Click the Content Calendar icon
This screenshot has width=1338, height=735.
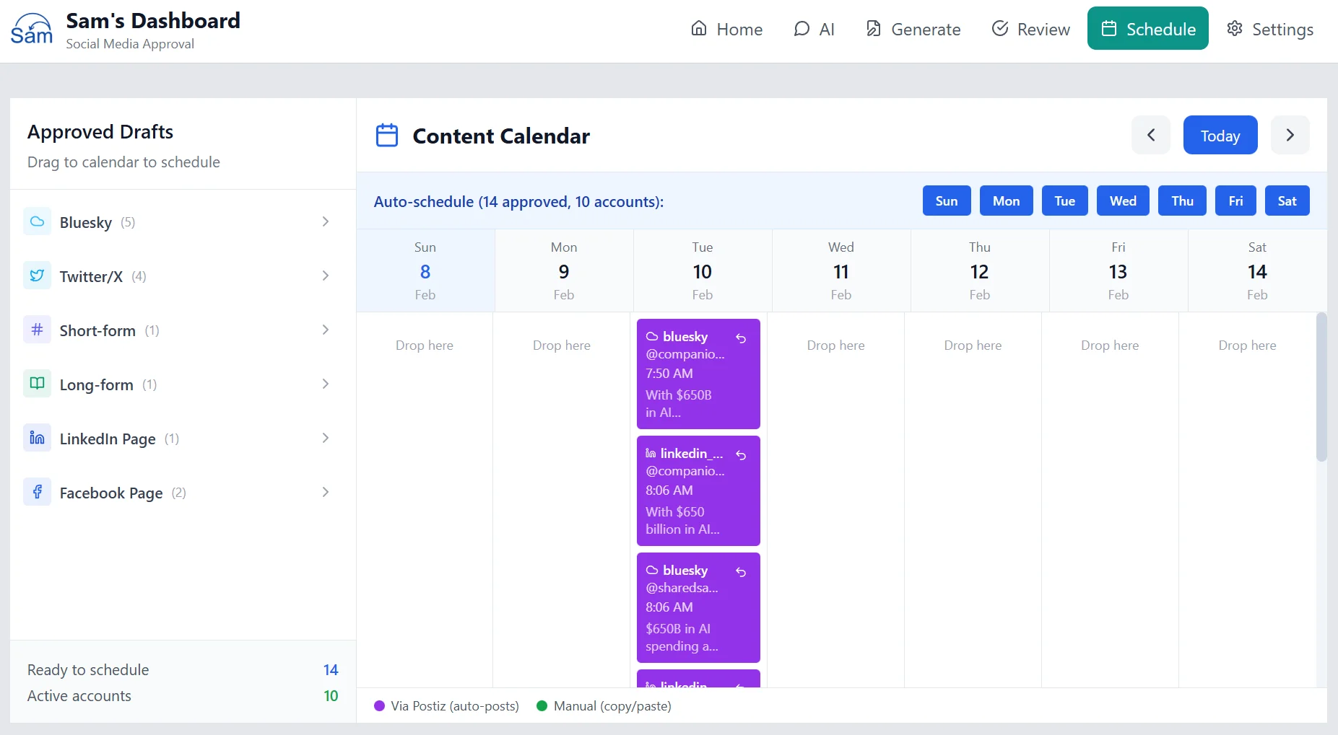click(387, 136)
